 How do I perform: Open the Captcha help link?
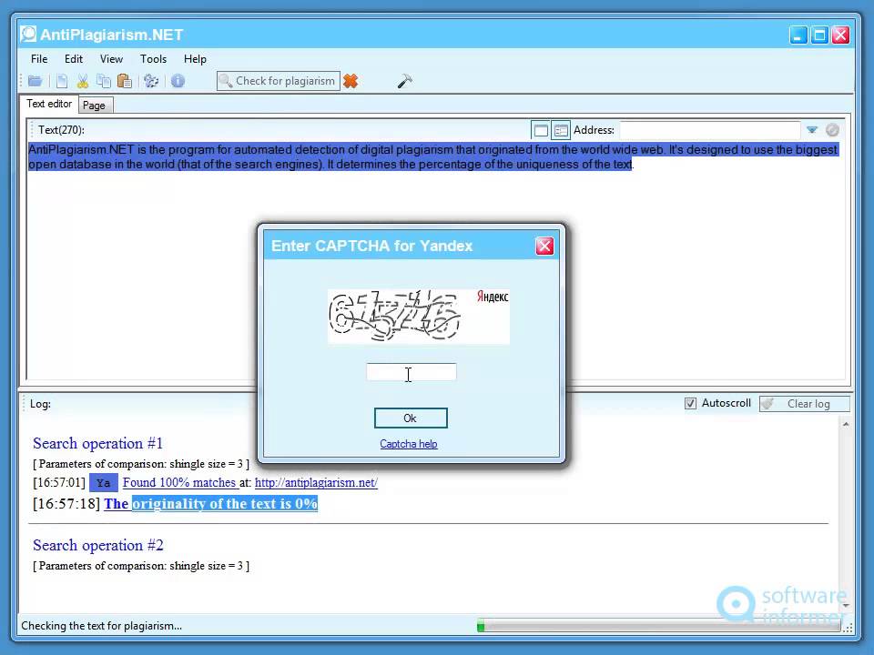point(409,444)
